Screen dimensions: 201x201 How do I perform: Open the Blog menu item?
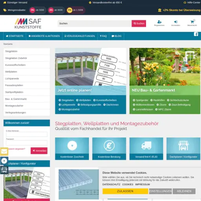[x=117, y=36]
